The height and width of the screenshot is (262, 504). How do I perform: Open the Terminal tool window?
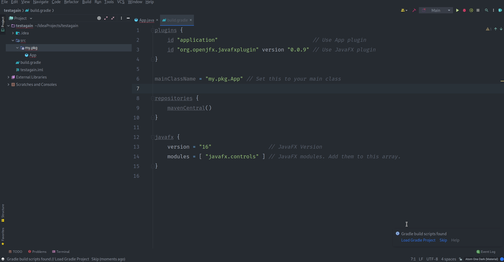coord(61,252)
